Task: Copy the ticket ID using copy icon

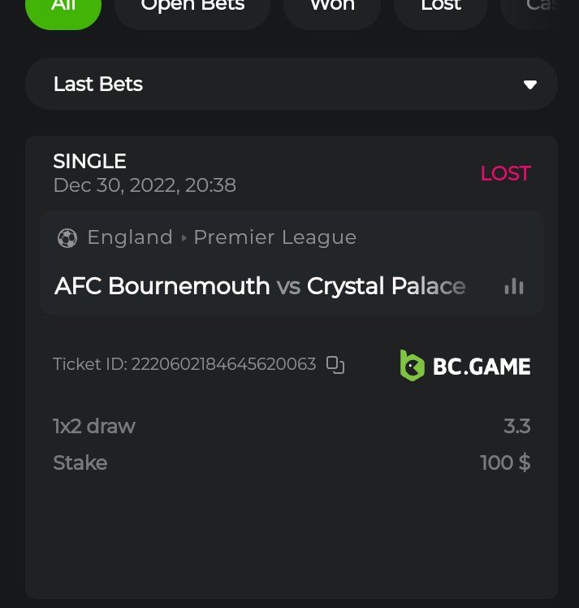Action: click(x=335, y=365)
